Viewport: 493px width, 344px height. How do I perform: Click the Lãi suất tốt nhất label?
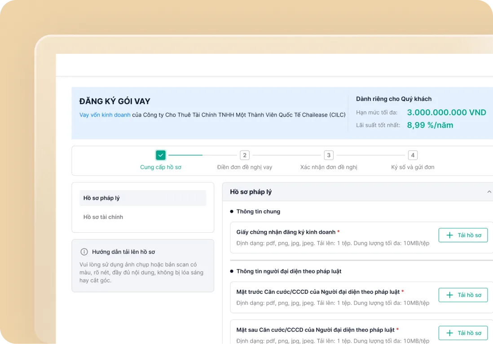pyautogui.click(x=378, y=125)
